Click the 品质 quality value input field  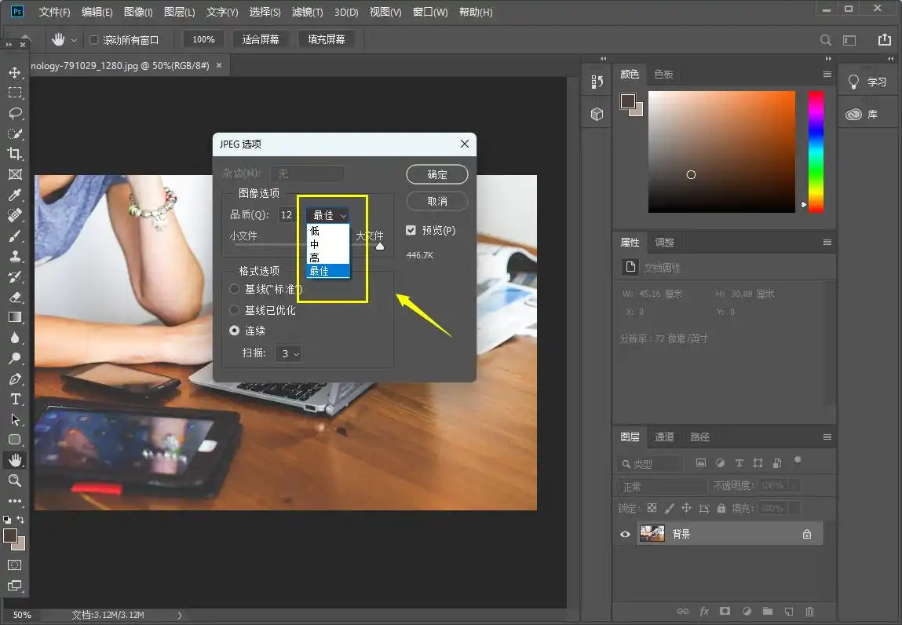pos(287,215)
